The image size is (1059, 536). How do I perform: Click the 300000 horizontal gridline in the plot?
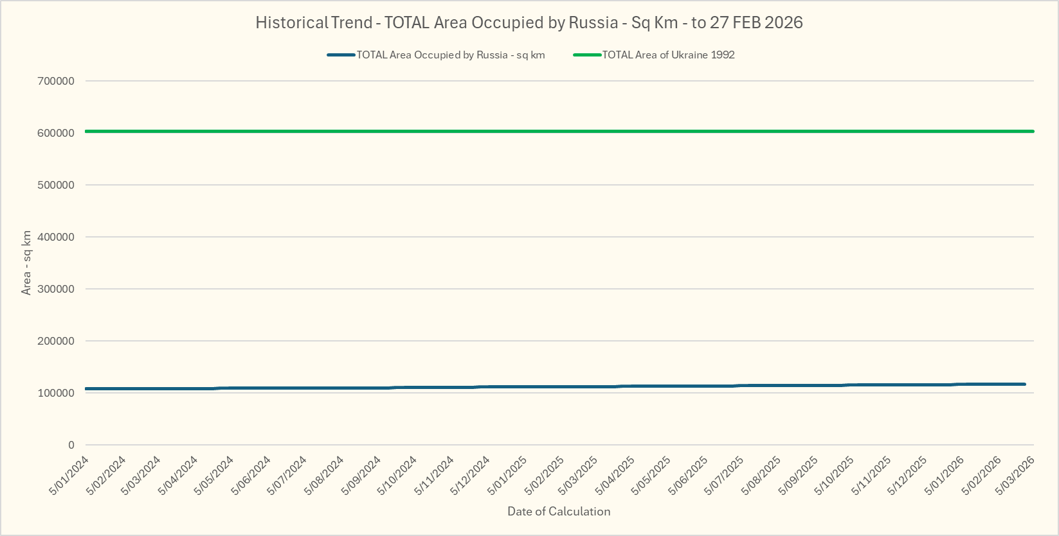(x=559, y=289)
